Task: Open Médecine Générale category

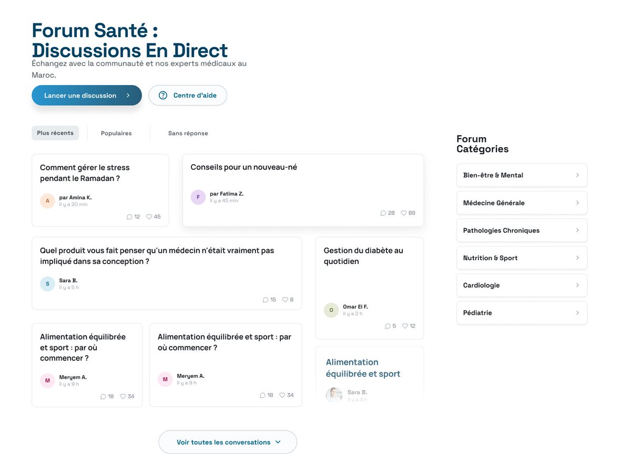Action: (x=522, y=202)
